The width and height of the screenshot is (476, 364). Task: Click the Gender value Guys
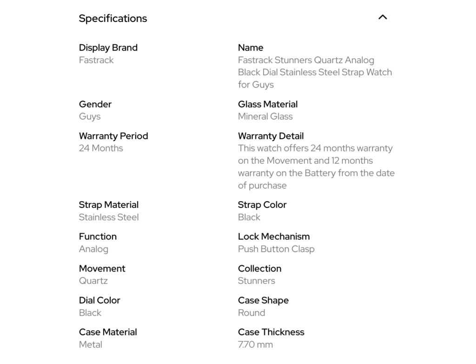(x=90, y=117)
